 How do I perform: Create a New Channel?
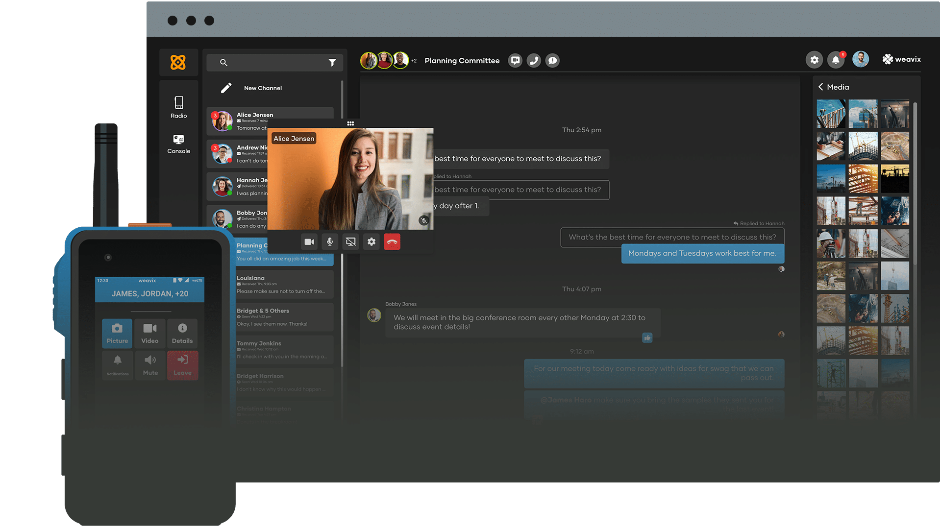[263, 88]
